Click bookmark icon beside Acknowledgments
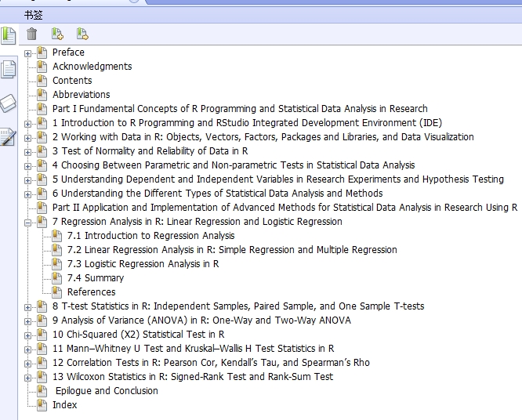 42,67
